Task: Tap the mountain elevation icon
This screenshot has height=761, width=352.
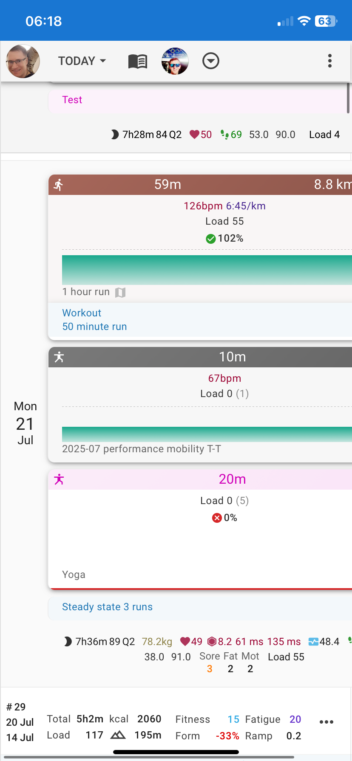Action: [x=118, y=735]
